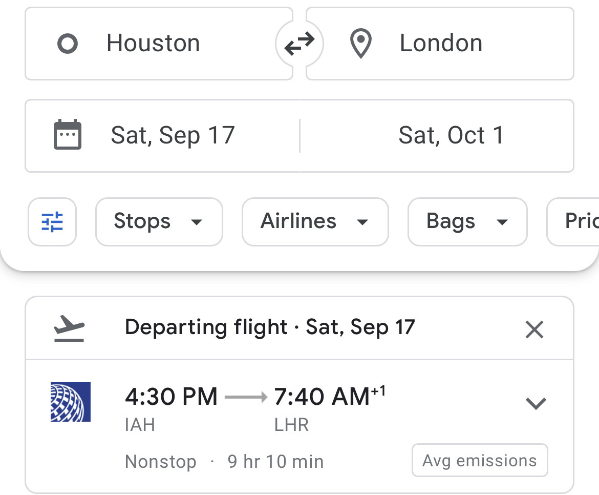The image size is (599, 495).
Task: Click the all filters sliders icon
Action: pyautogui.click(x=52, y=222)
